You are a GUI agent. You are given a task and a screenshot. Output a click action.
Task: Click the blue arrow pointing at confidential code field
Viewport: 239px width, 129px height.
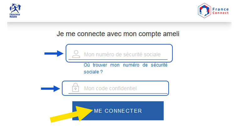click(x=50, y=89)
